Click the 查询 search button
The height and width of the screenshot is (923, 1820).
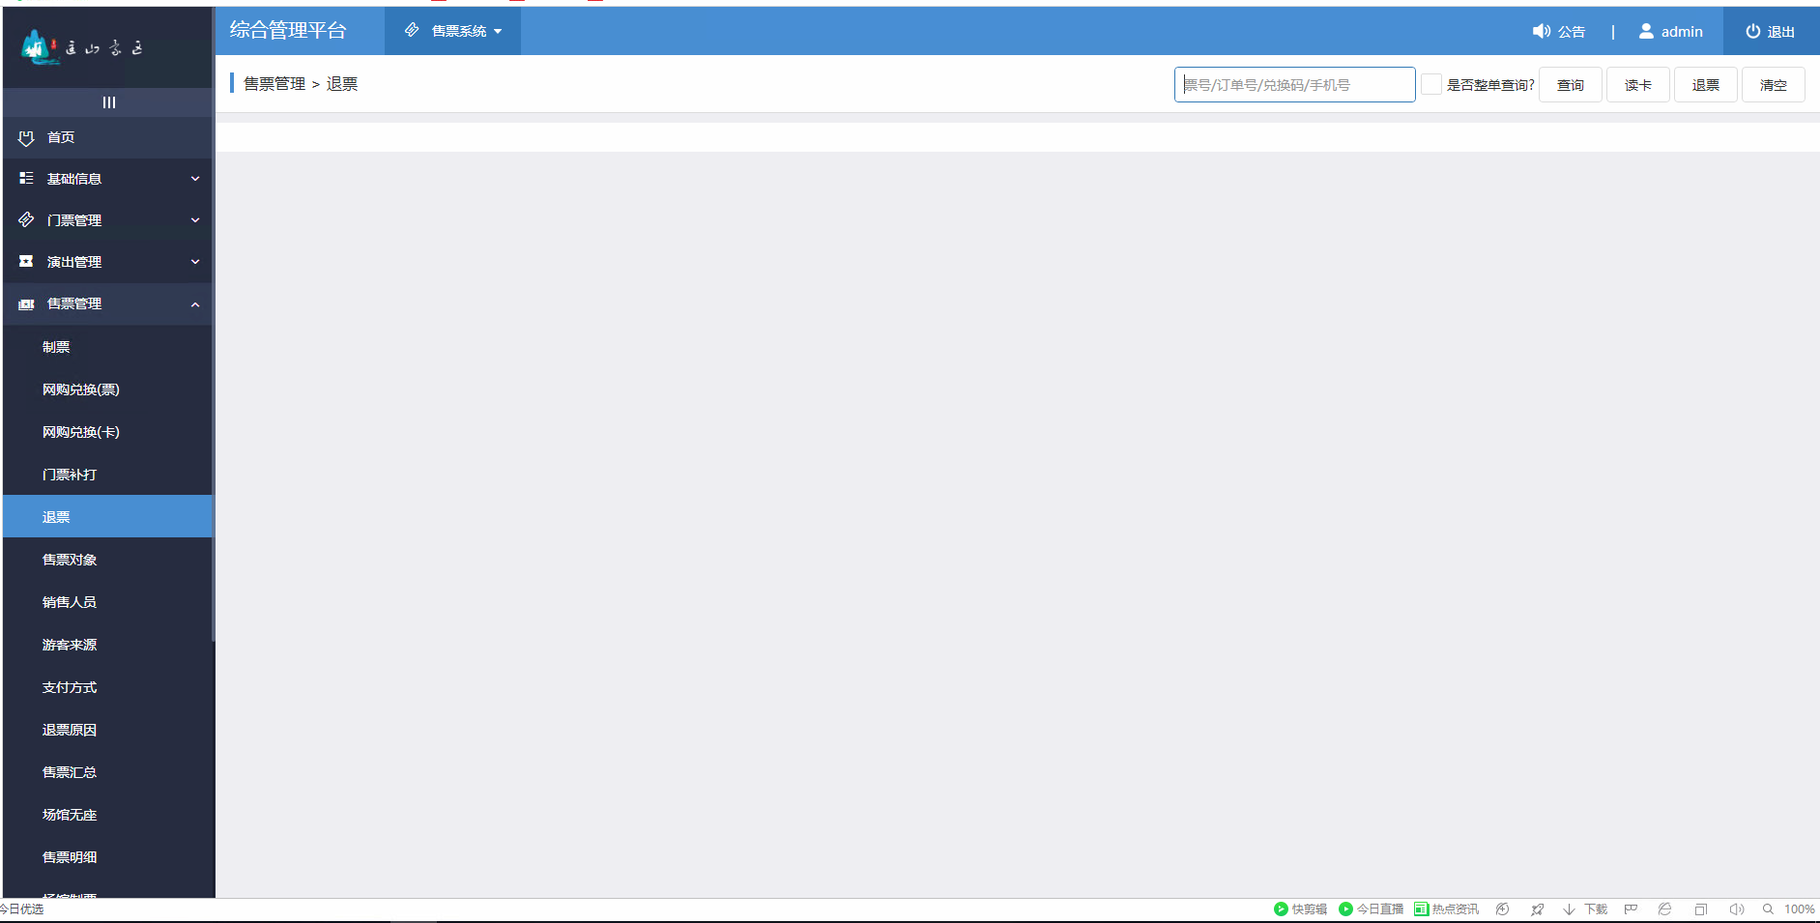pos(1570,85)
